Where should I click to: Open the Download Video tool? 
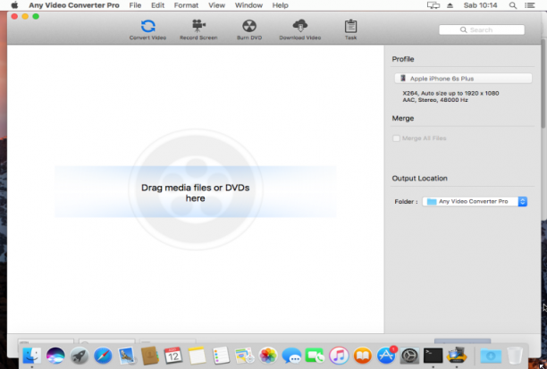[300, 29]
